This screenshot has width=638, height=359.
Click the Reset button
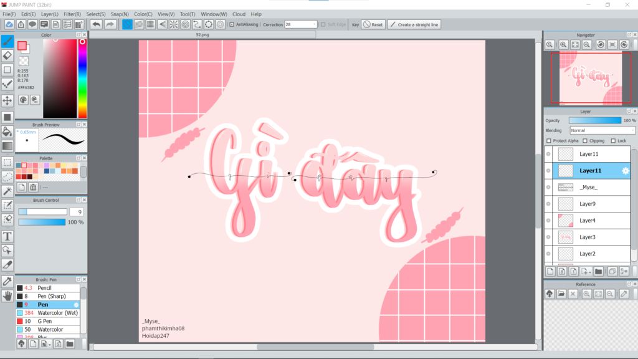coord(373,24)
